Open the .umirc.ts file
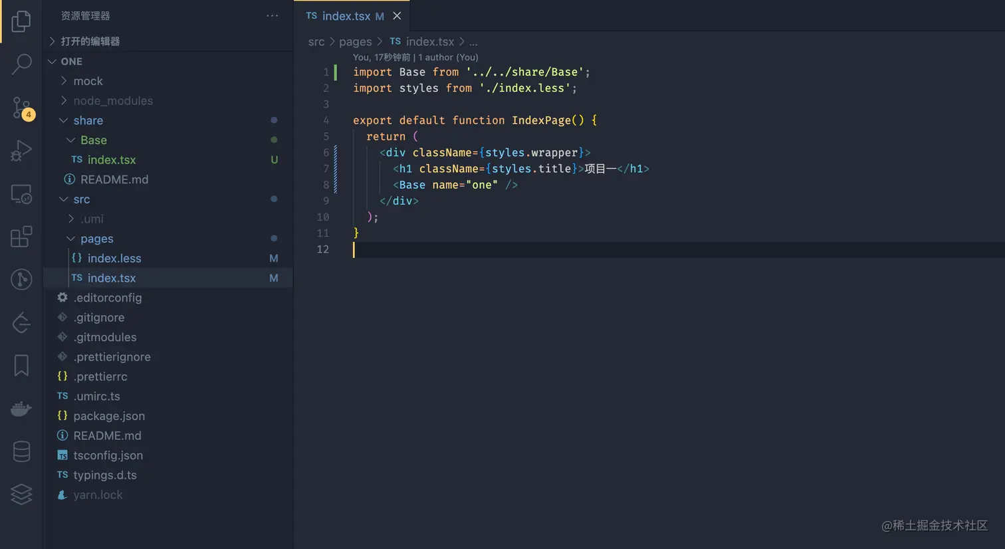Viewport: 1005px width, 549px height. 168,396
